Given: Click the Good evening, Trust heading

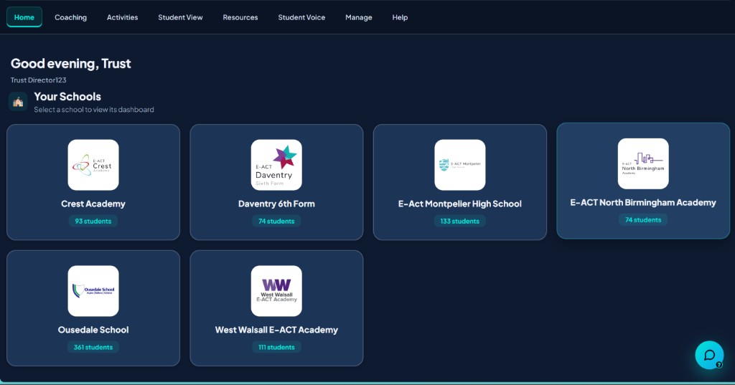Looking at the screenshot, I should (71, 63).
